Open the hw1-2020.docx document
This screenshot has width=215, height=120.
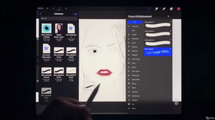71,32
